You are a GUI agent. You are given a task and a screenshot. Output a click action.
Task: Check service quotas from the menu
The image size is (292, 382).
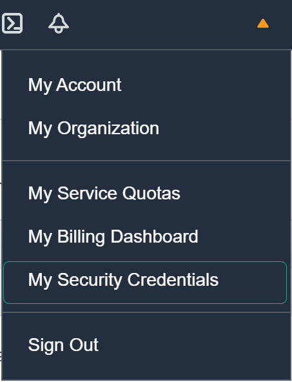(x=104, y=194)
